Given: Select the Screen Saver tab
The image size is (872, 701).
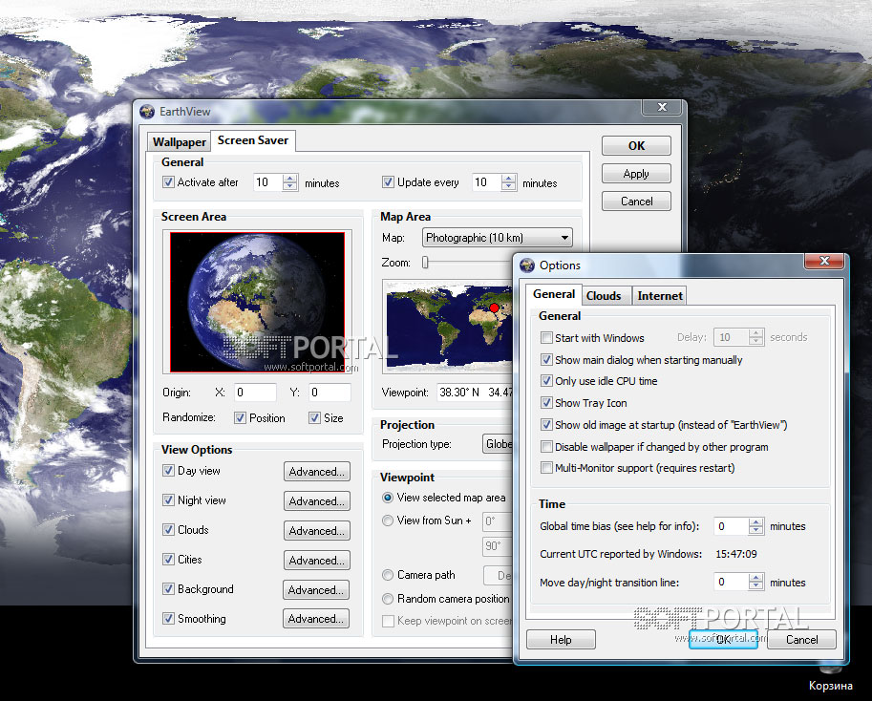Looking at the screenshot, I should tap(253, 140).
